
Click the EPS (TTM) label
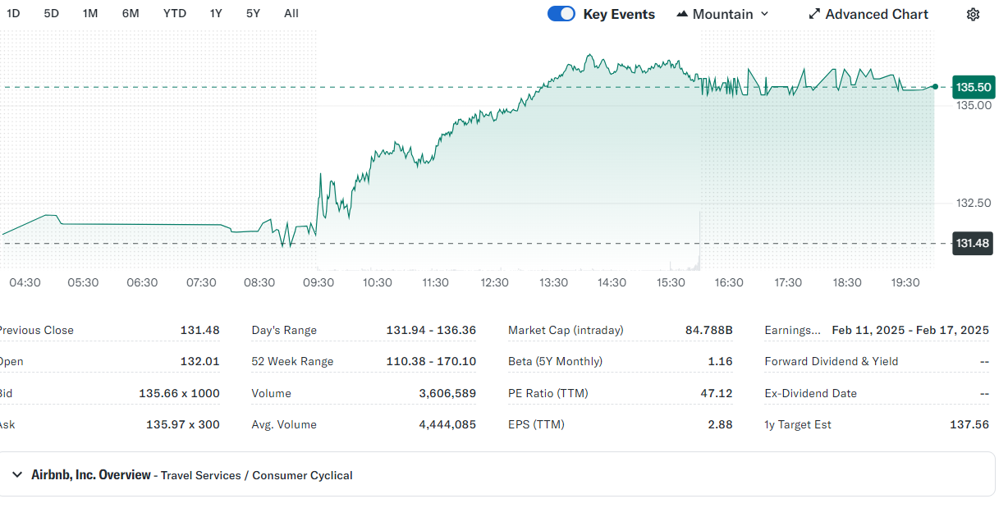[536, 424]
